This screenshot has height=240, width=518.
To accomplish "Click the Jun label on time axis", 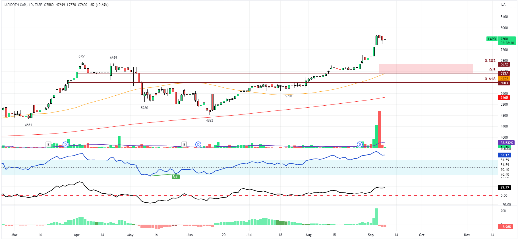I will (190, 235).
